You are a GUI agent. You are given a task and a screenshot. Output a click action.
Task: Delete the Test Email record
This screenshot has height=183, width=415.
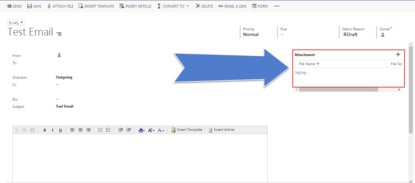(204, 6)
